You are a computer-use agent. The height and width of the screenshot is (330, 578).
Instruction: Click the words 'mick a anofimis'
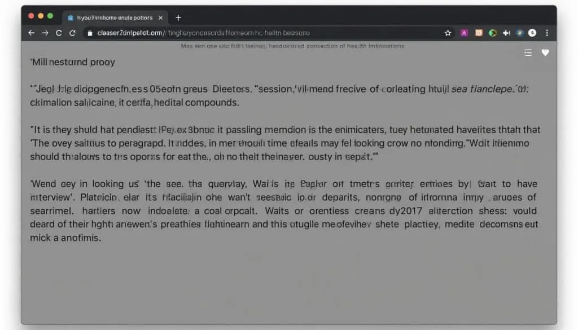coord(65,237)
